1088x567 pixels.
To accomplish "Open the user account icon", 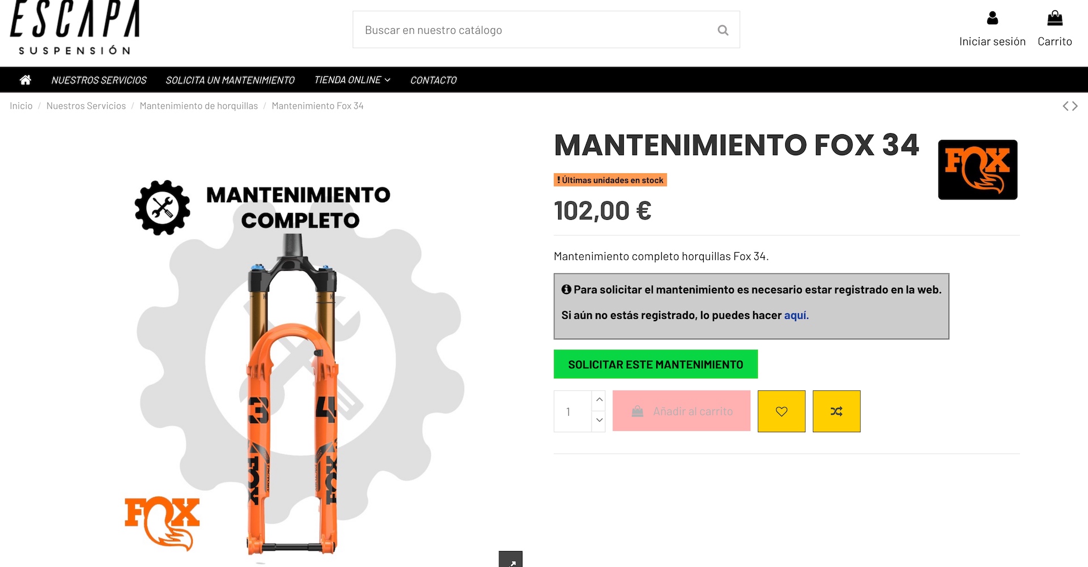I will tap(992, 18).
